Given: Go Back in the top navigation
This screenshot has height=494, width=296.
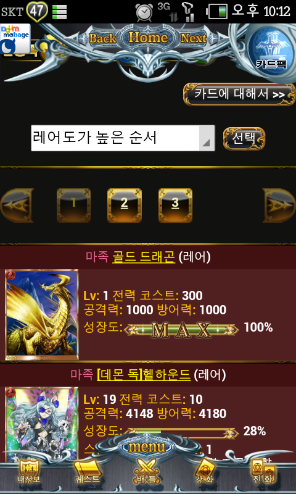Looking at the screenshot, I should (x=102, y=38).
